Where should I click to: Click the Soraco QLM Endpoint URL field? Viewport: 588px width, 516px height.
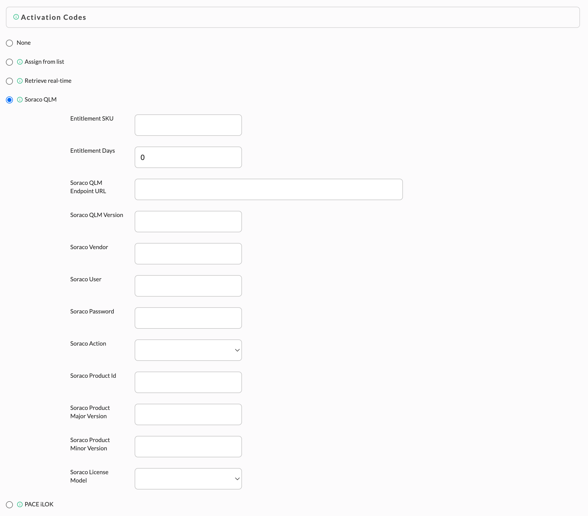pos(269,189)
